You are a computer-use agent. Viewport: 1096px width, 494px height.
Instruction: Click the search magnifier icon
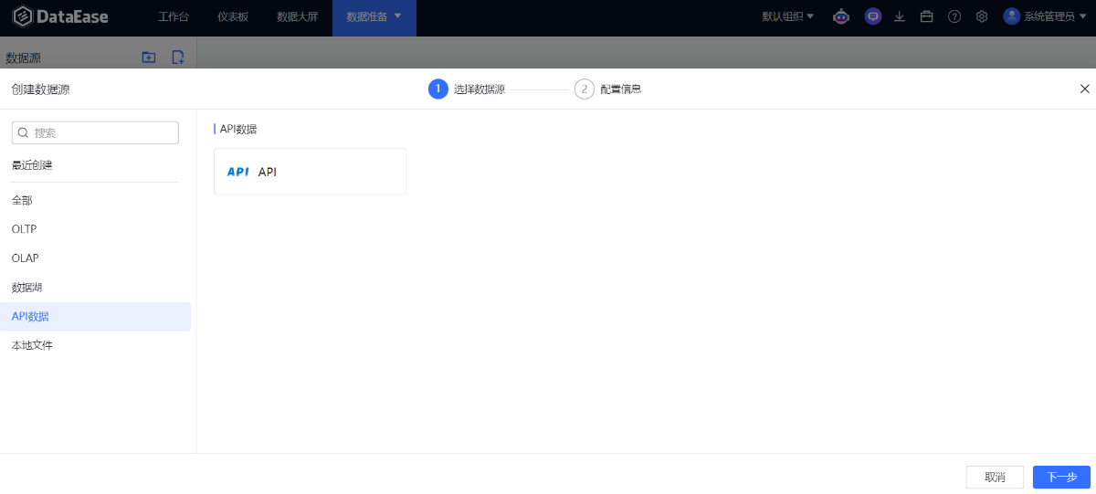[24, 132]
